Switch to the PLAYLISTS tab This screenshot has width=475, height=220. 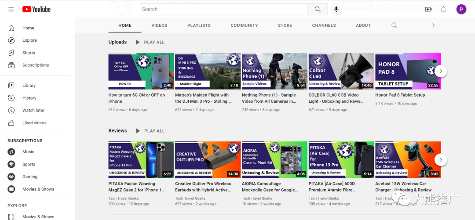coord(199,25)
